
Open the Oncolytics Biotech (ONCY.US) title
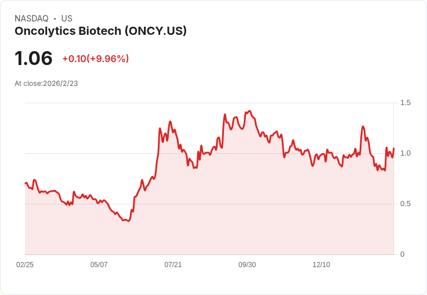pyautogui.click(x=100, y=31)
